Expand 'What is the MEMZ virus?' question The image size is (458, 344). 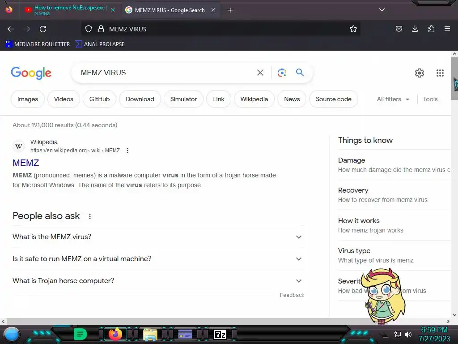coord(158,237)
